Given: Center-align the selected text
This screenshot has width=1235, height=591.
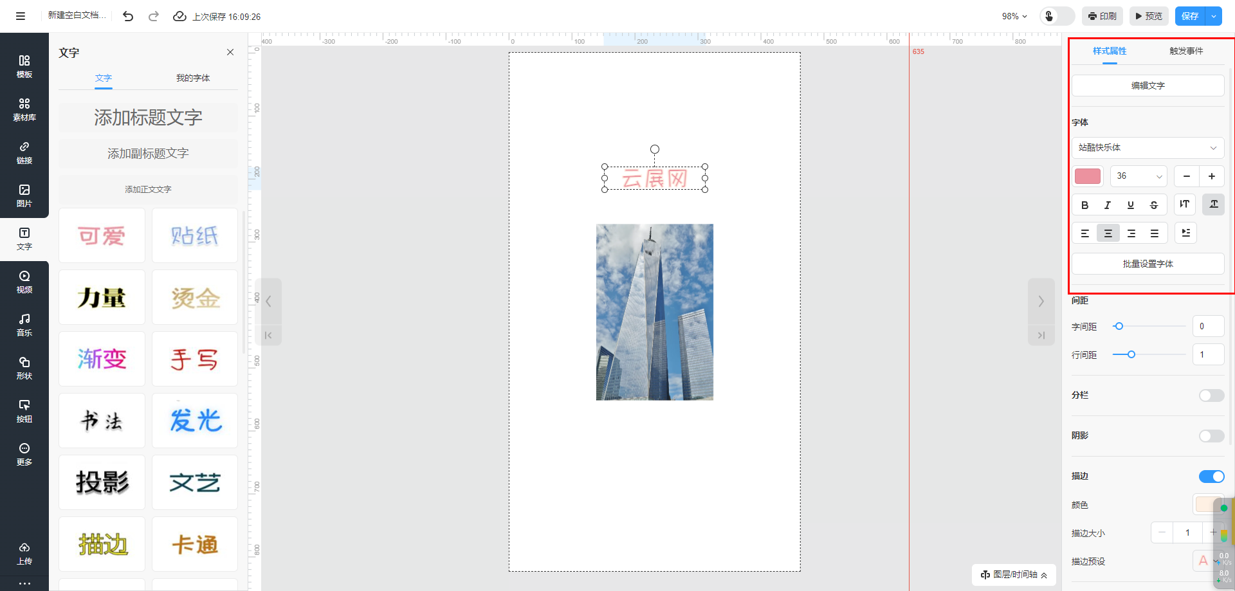Looking at the screenshot, I should 1108,233.
